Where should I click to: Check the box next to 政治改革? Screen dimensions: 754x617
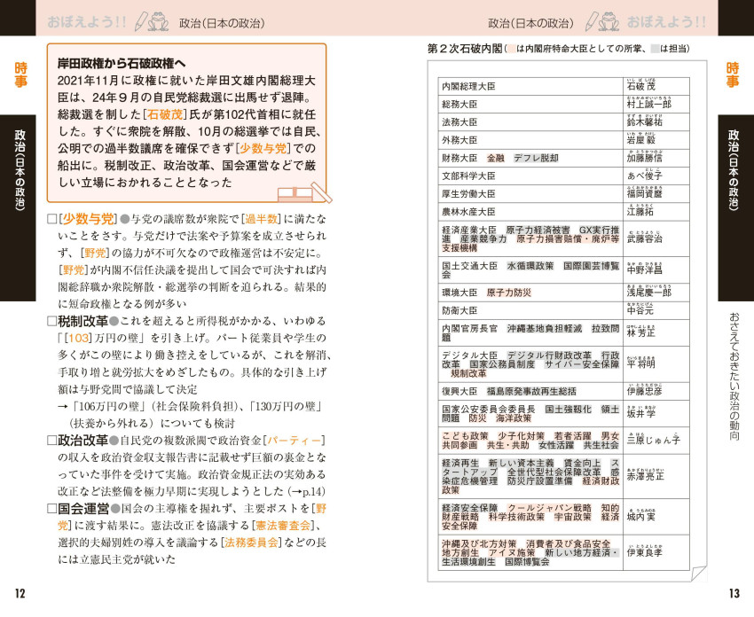click(x=52, y=441)
